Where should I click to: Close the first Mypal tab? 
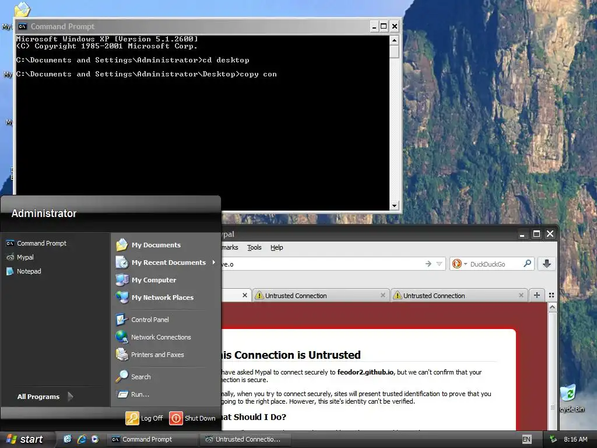pyautogui.click(x=245, y=295)
